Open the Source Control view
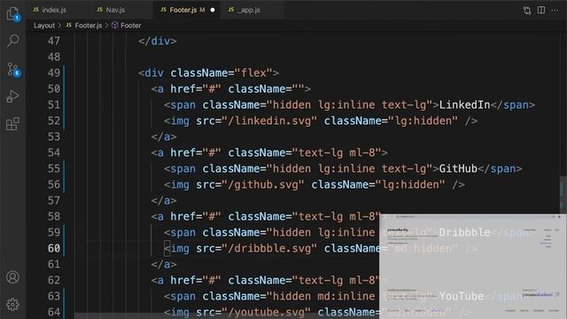 (x=13, y=69)
